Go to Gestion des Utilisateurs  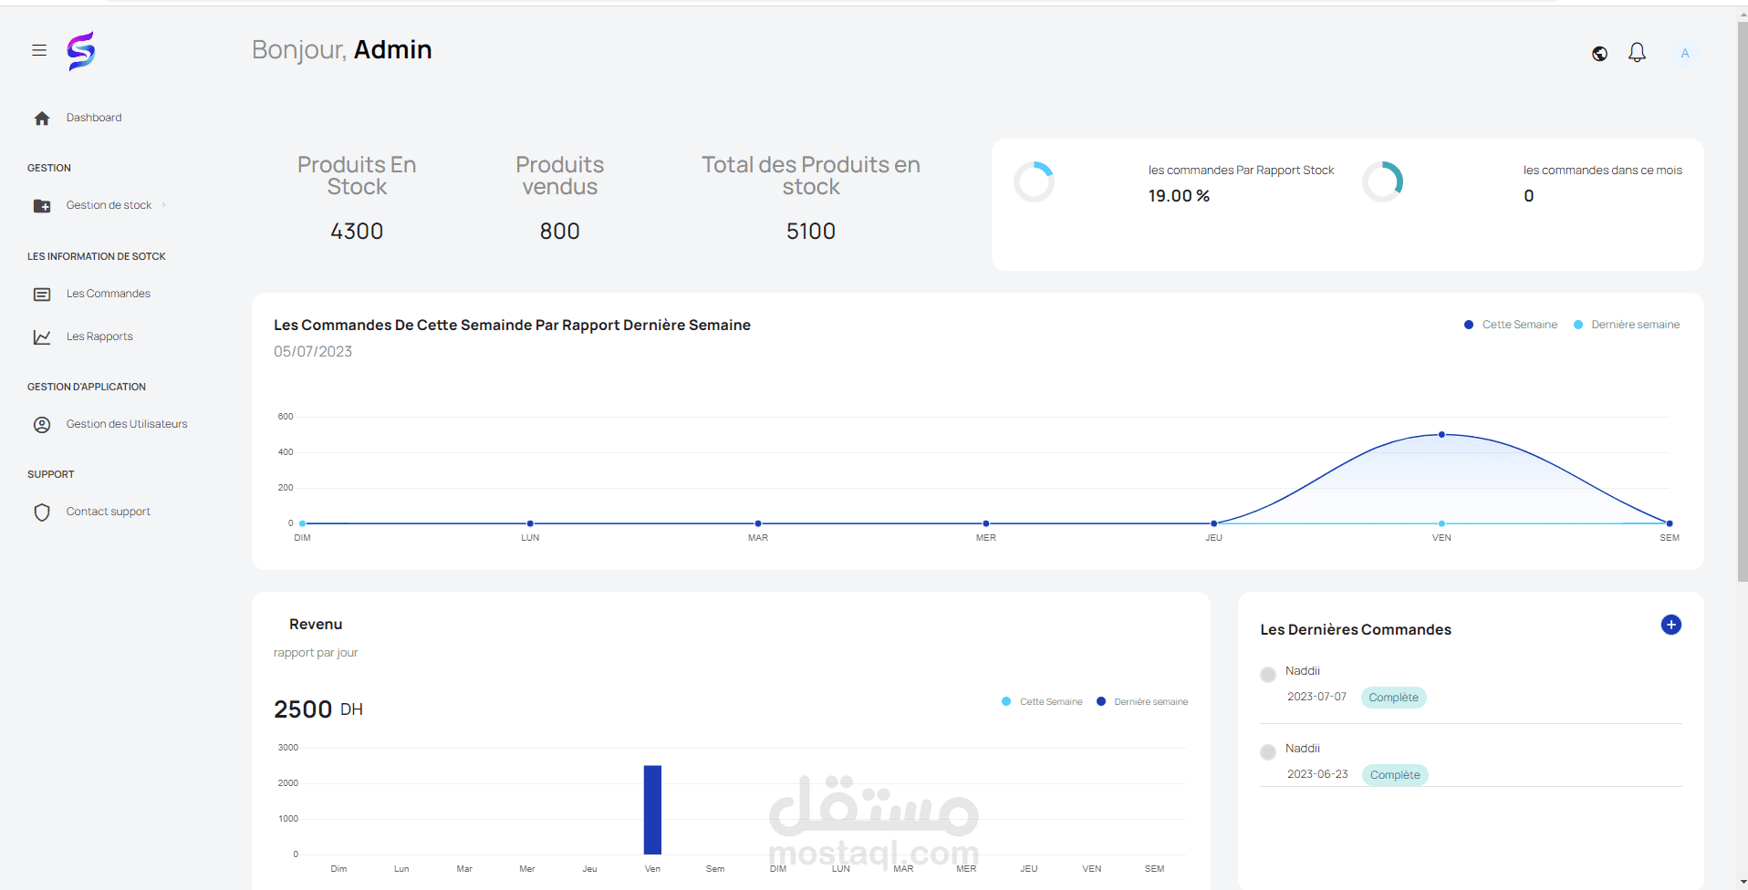(126, 424)
